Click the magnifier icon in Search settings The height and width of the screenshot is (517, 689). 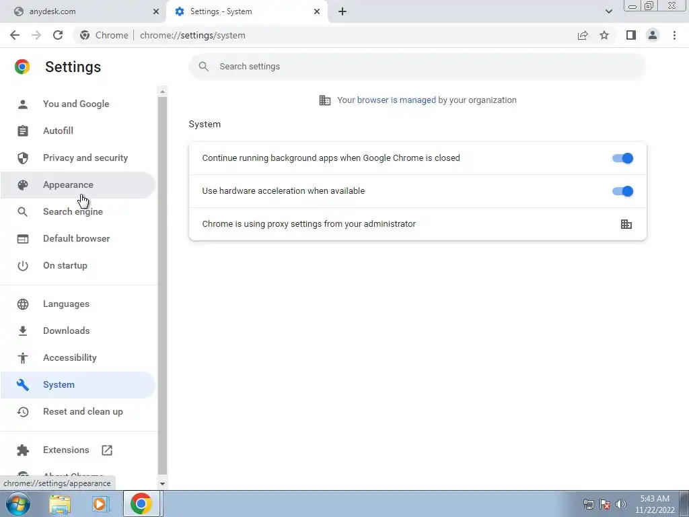click(203, 67)
